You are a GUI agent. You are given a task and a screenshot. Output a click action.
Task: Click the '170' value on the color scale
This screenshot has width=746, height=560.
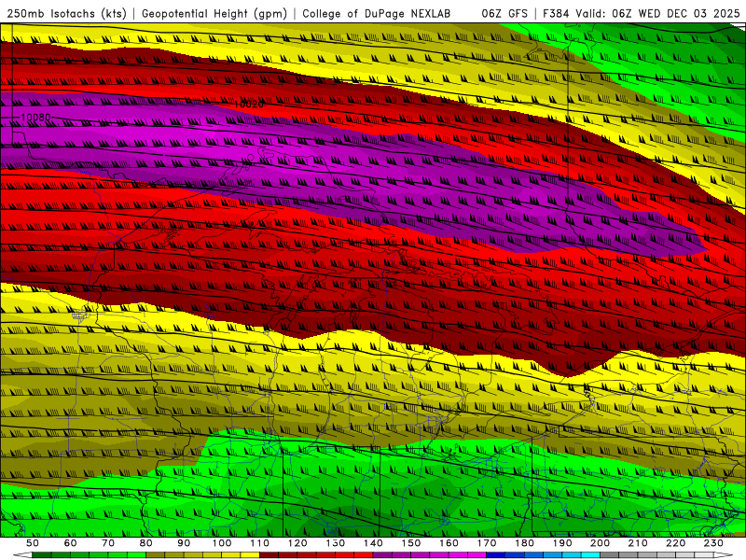pyautogui.click(x=487, y=543)
